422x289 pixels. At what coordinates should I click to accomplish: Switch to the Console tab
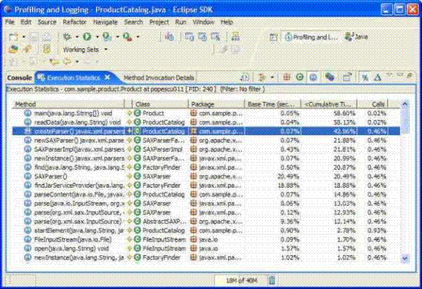pyautogui.click(x=19, y=78)
